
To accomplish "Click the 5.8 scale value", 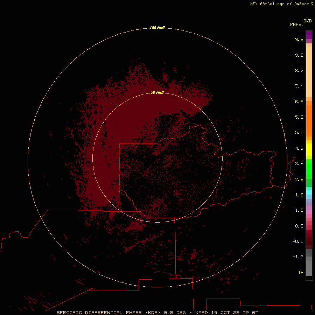I will tap(299, 117).
